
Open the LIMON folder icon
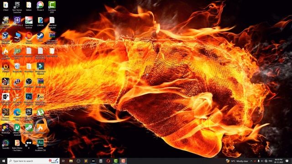(40, 21)
